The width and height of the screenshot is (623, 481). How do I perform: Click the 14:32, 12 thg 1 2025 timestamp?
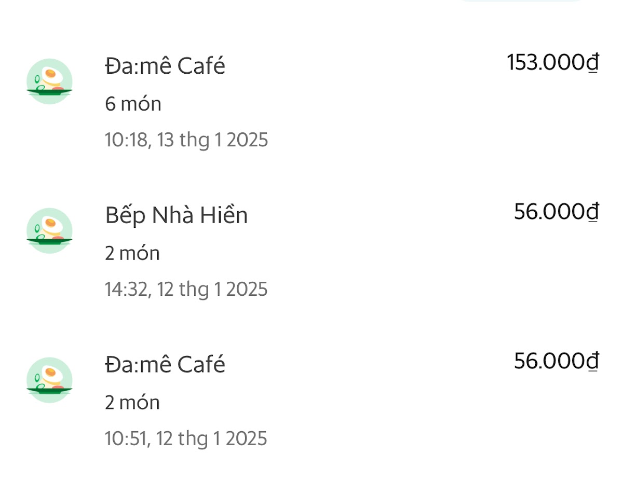(186, 289)
